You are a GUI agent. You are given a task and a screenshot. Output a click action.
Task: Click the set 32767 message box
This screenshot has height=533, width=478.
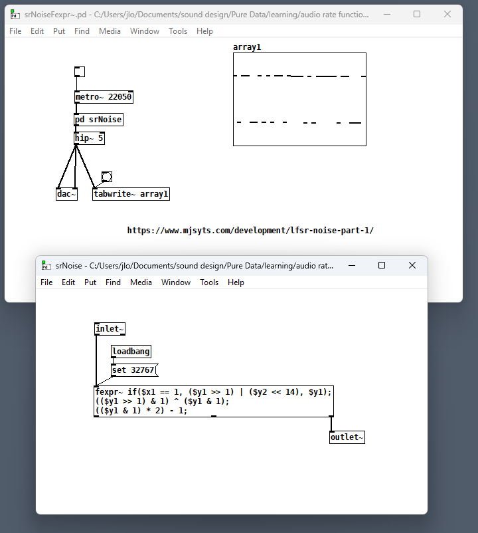click(x=134, y=370)
